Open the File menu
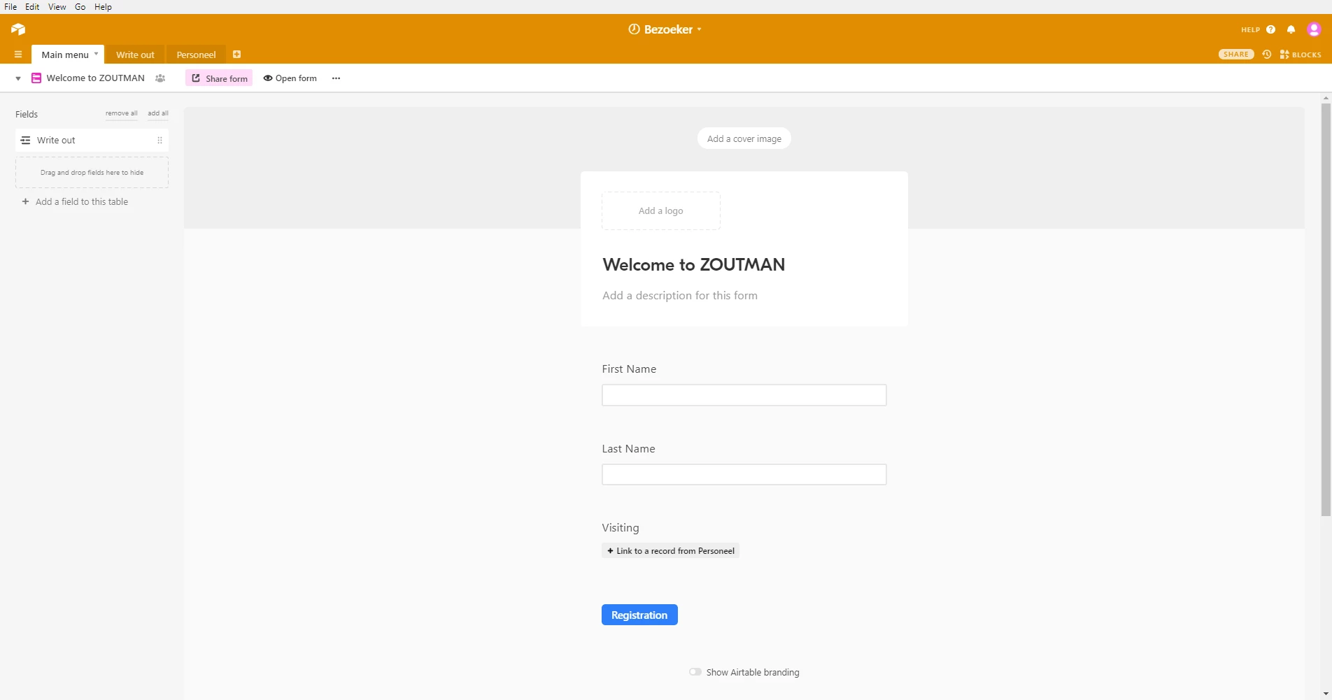Image resolution: width=1332 pixels, height=700 pixels. 10,7
